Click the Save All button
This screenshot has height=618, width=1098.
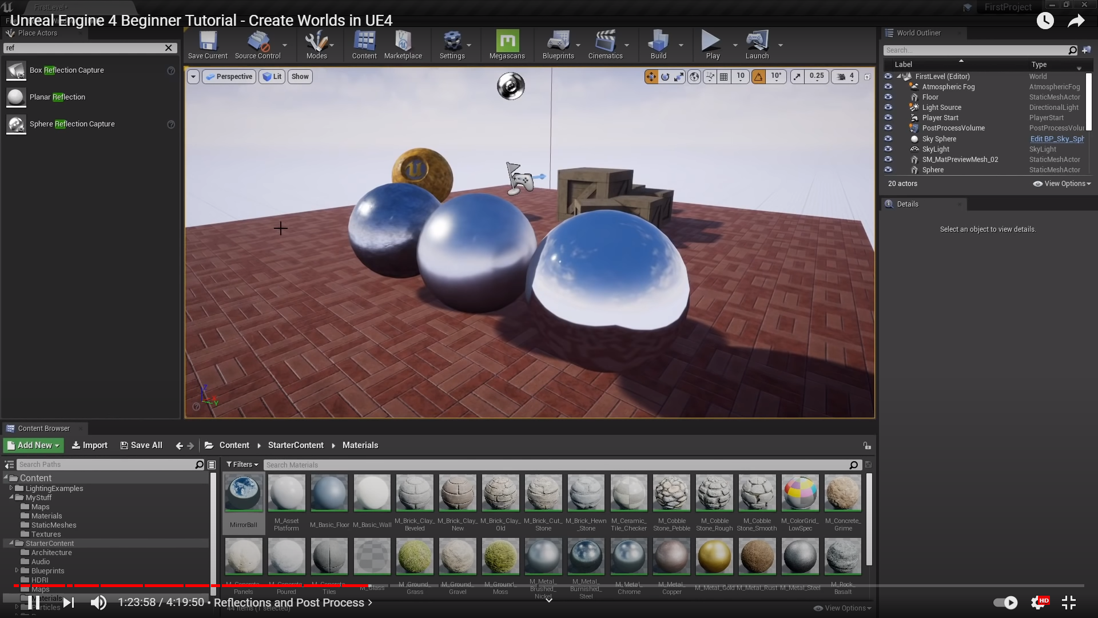(141, 445)
